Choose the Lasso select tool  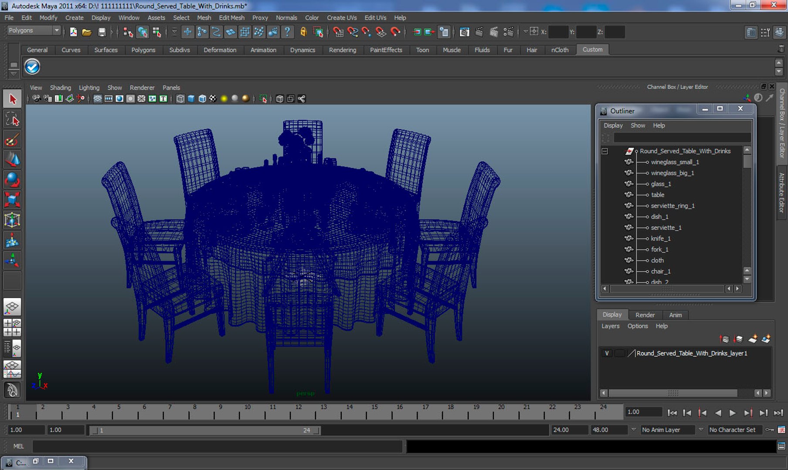[12, 119]
